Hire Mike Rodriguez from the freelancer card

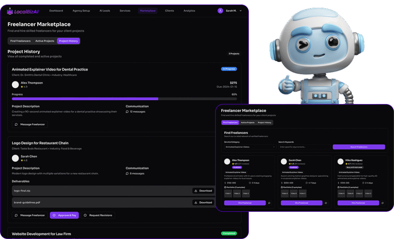(358, 203)
